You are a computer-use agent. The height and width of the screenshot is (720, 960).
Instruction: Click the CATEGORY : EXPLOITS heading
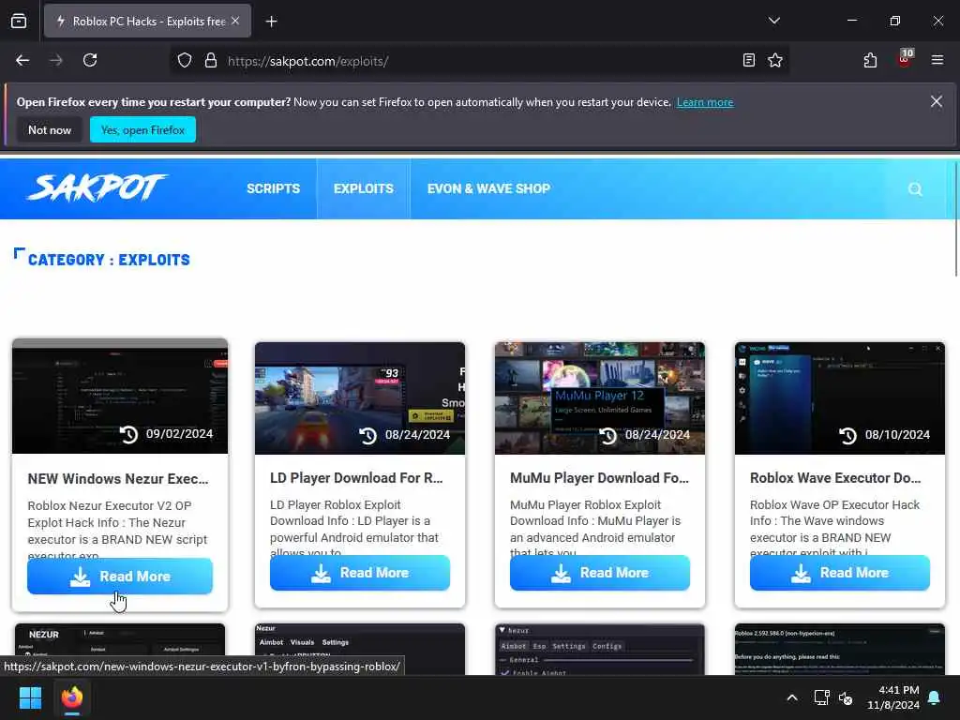tap(109, 261)
